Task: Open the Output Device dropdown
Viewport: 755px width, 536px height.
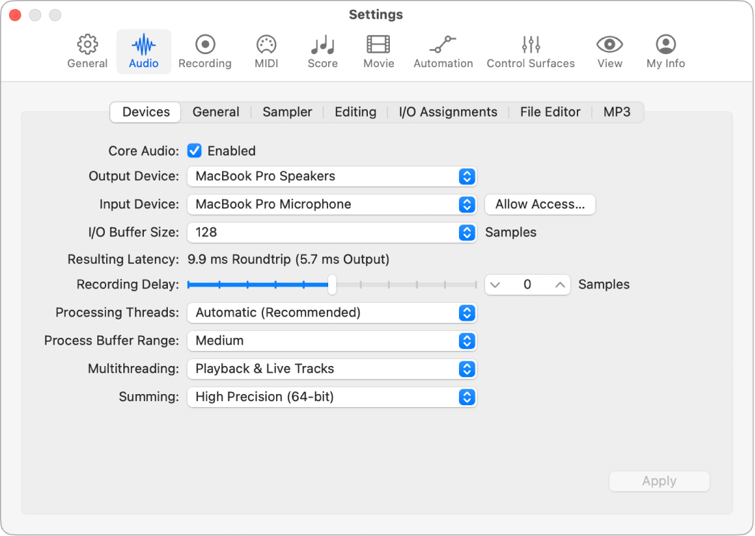Action: 467,176
